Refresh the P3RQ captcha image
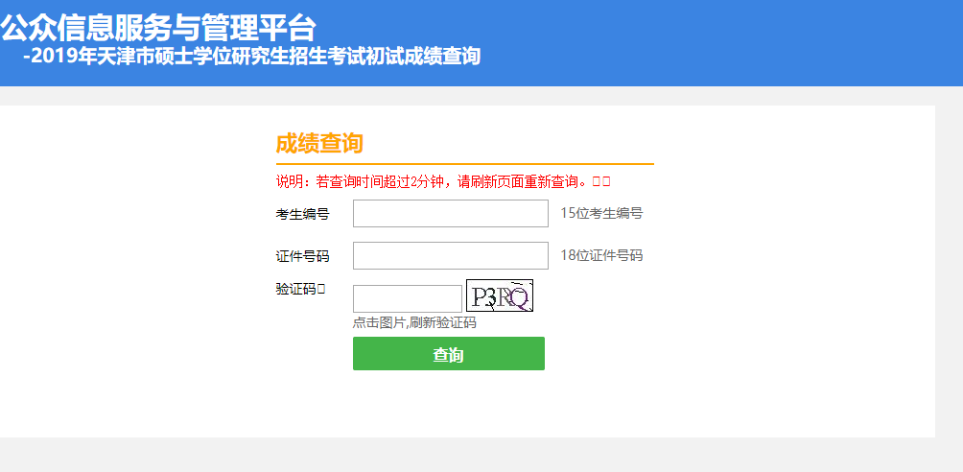 (499, 296)
